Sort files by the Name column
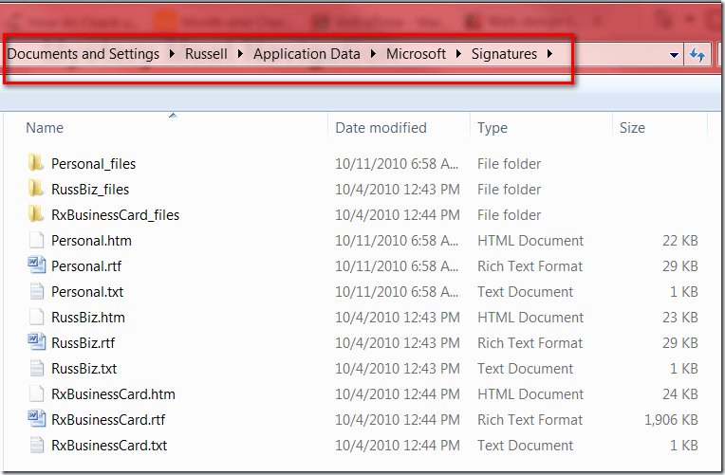The image size is (725, 475). tap(45, 128)
